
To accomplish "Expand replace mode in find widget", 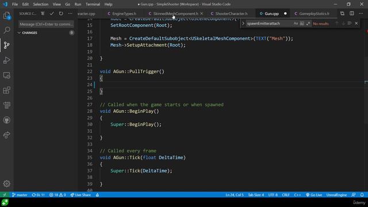I will click(x=243, y=24).
